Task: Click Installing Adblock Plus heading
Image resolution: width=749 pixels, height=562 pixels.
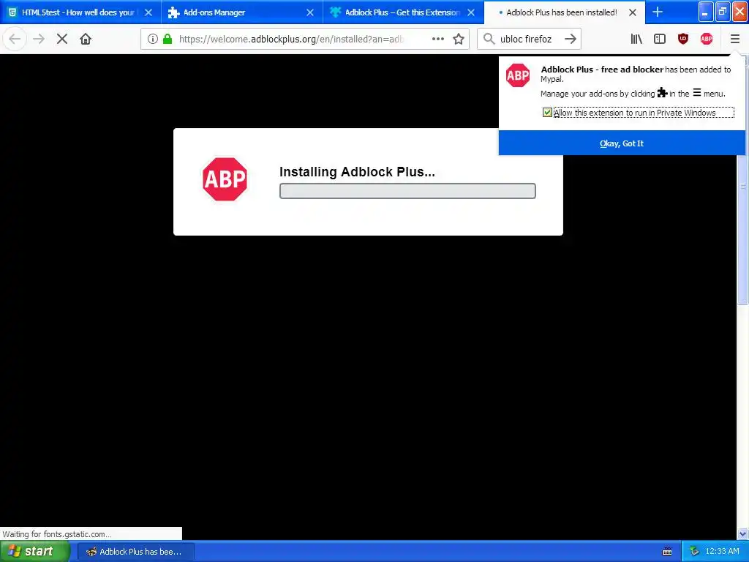Action: (x=357, y=172)
